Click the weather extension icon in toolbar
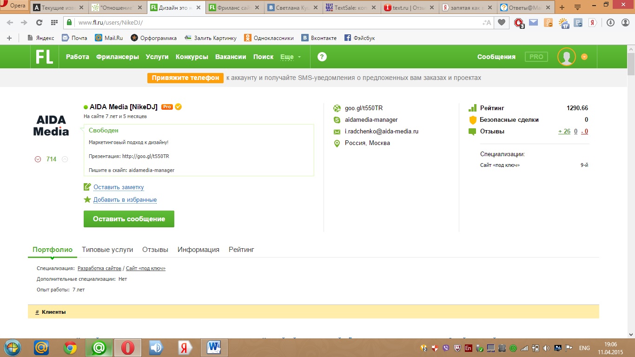Screen dimensions: 635x357 [563, 22]
